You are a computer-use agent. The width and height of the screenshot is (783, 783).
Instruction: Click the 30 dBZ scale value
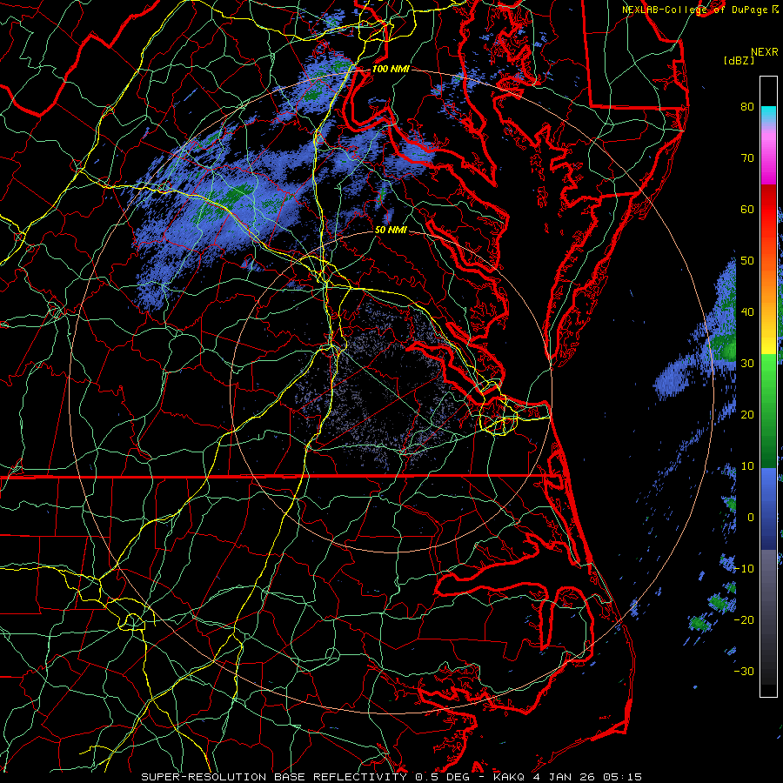point(747,364)
